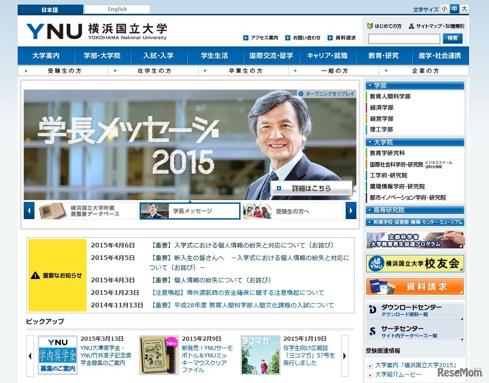
Task: Expand the 高等研究院 sidebar section
Action: tap(415, 210)
